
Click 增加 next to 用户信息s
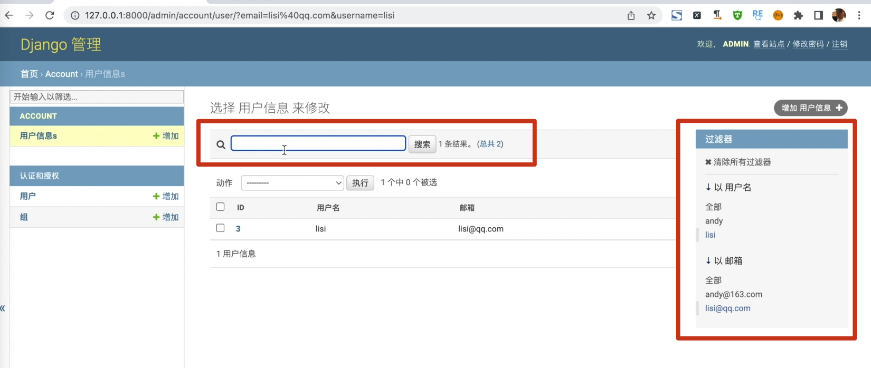(x=166, y=136)
